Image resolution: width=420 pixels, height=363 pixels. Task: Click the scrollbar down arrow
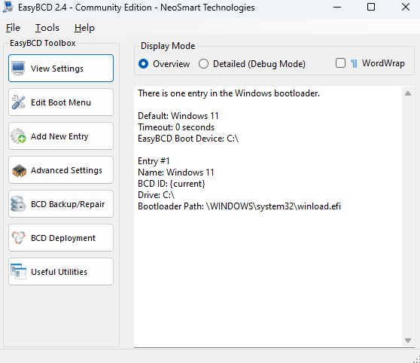point(408,340)
